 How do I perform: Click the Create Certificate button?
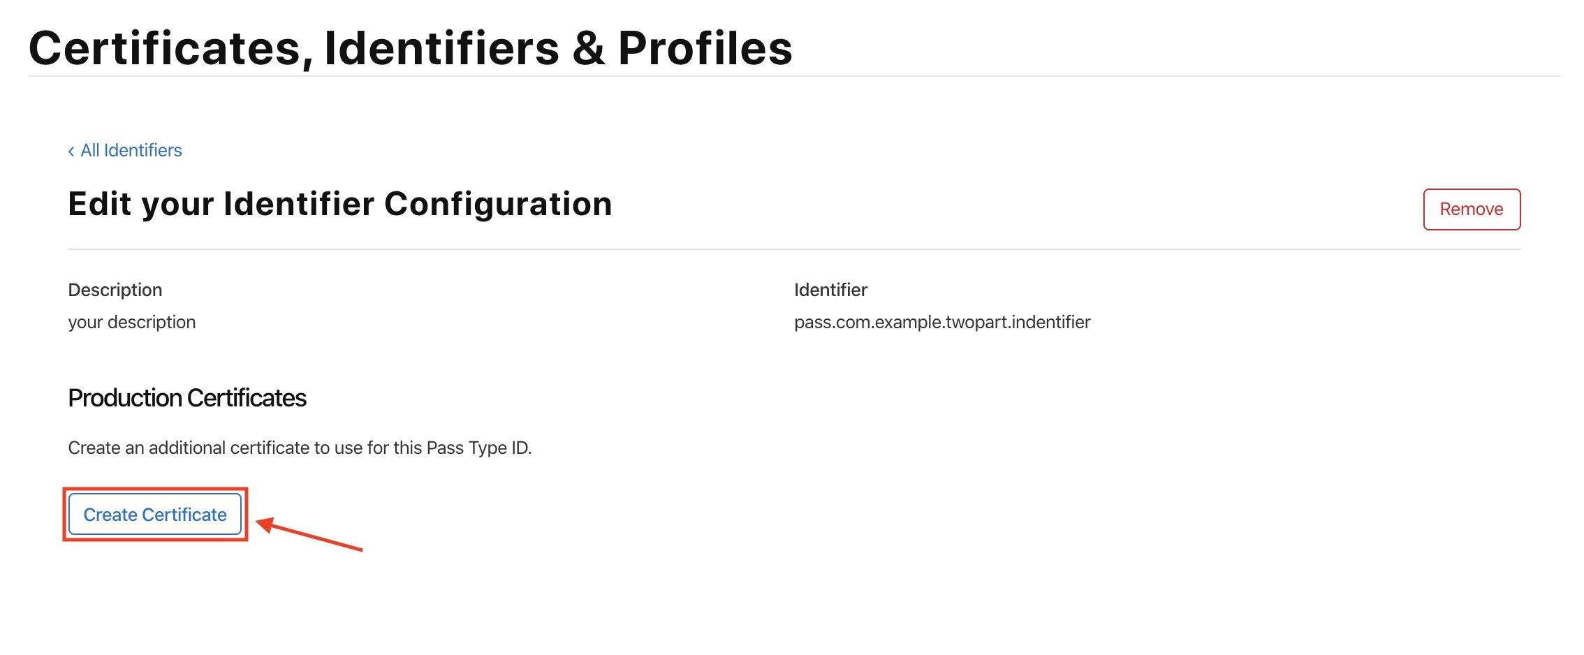pos(155,515)
